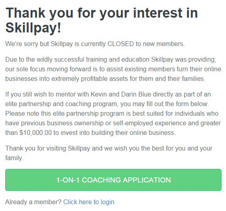Click the text "building their online business"

pyautogui.click(x=134, y=133)
